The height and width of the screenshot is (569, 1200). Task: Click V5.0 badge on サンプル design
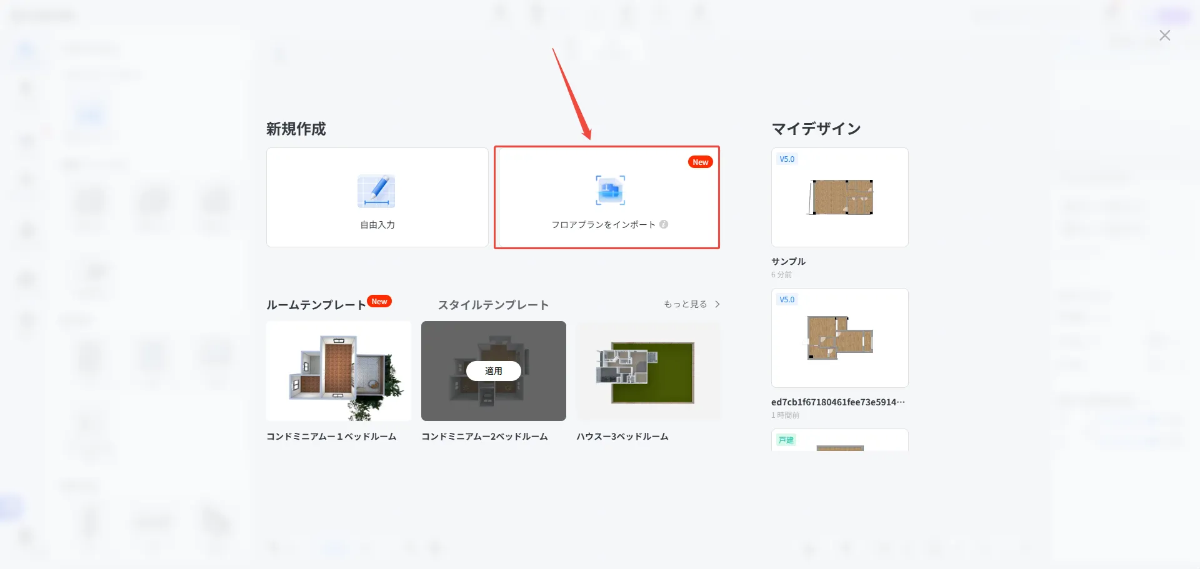pyautogui.click(x=787, y=159)
